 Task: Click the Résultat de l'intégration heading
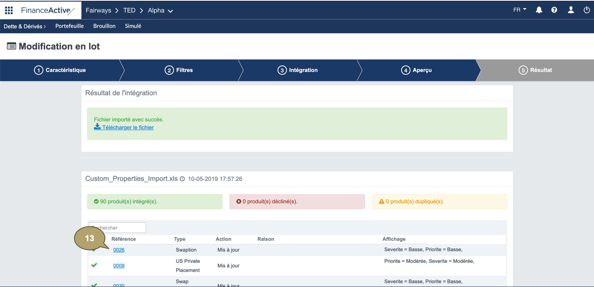[x=121, y=93]
